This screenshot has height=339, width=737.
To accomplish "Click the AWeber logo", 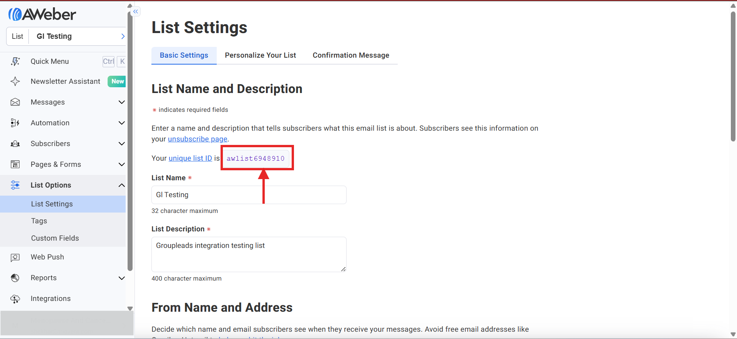I will [x=42, y=14].
